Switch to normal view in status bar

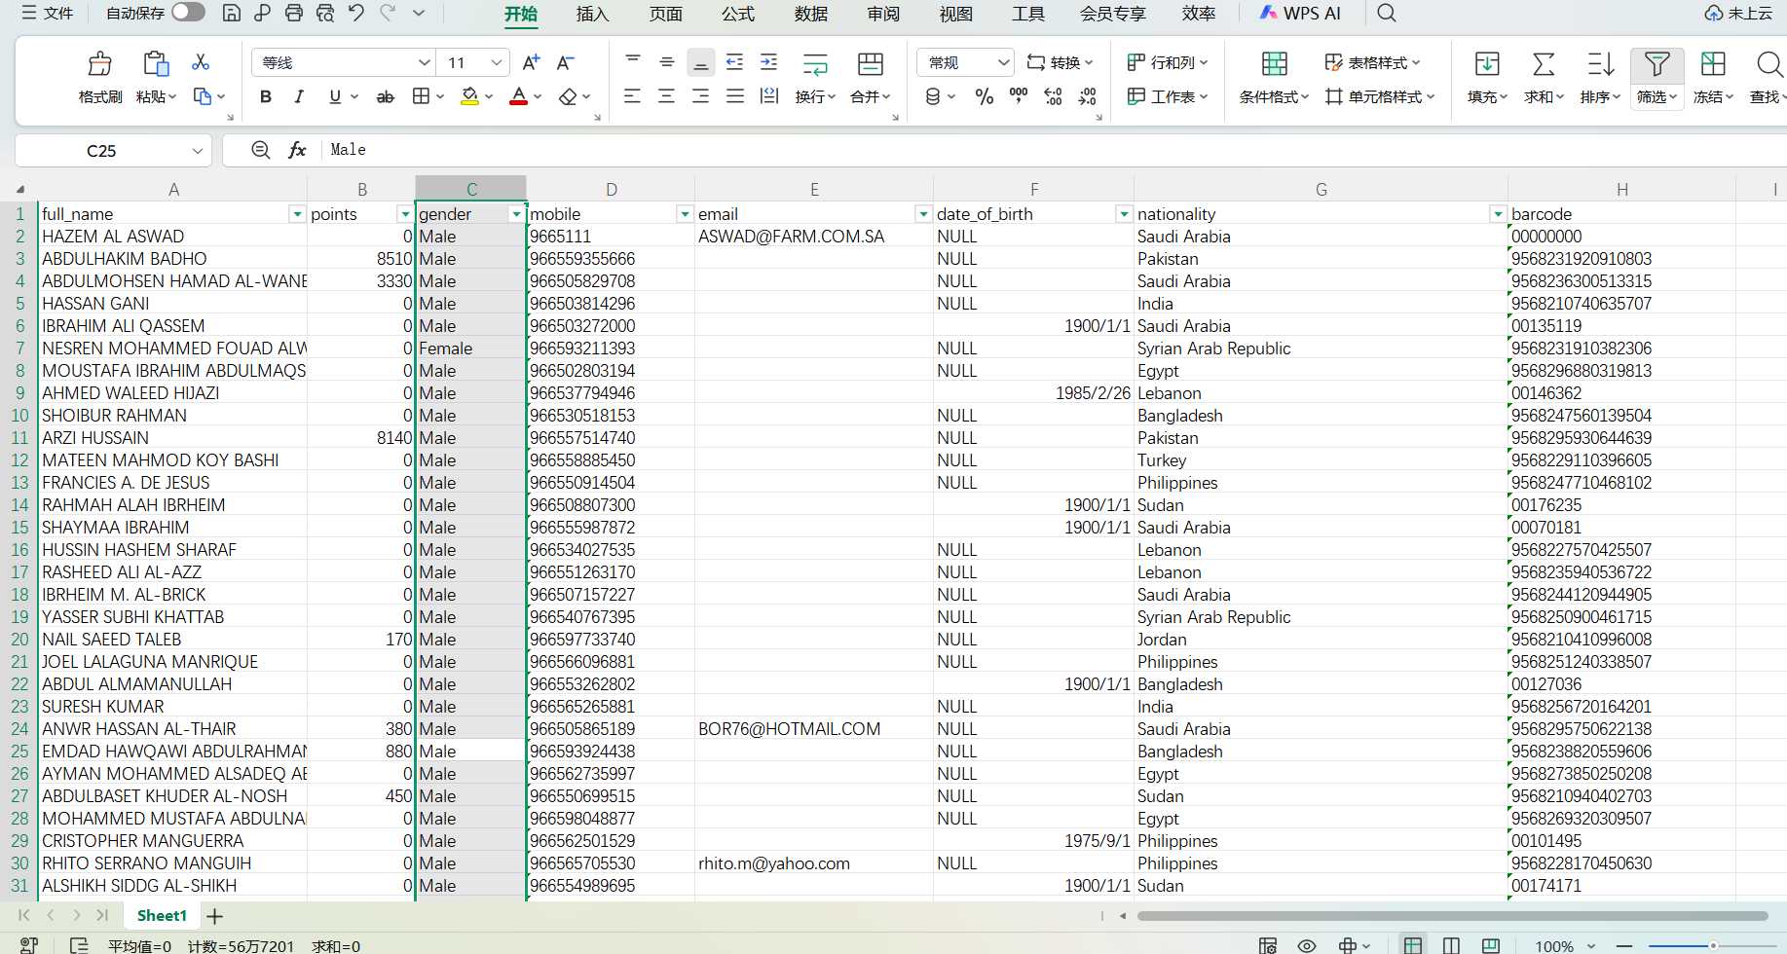click(1412, 945)
